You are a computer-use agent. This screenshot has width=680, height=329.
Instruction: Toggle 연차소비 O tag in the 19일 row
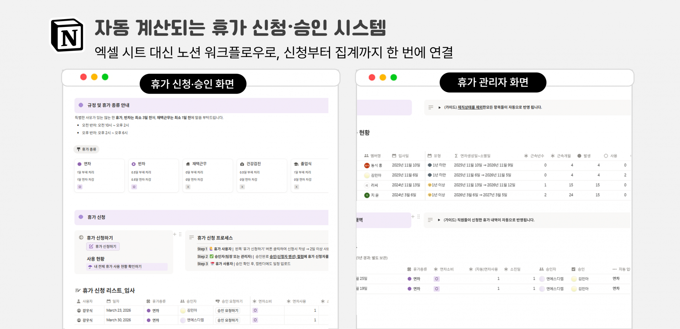pos(437,289)
